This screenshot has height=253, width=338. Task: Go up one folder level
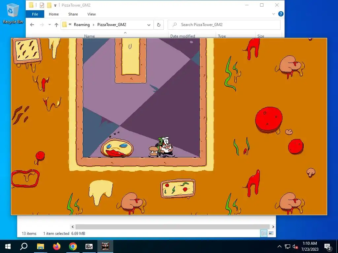[x=56, y=25]
